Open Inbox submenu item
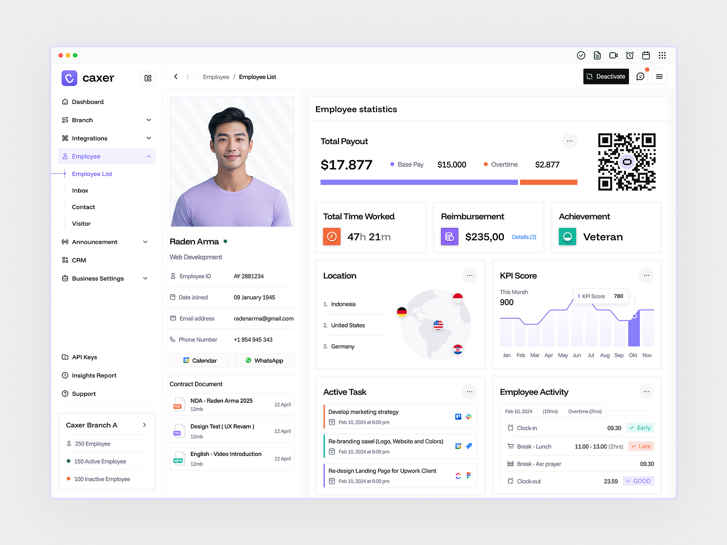 80,191
